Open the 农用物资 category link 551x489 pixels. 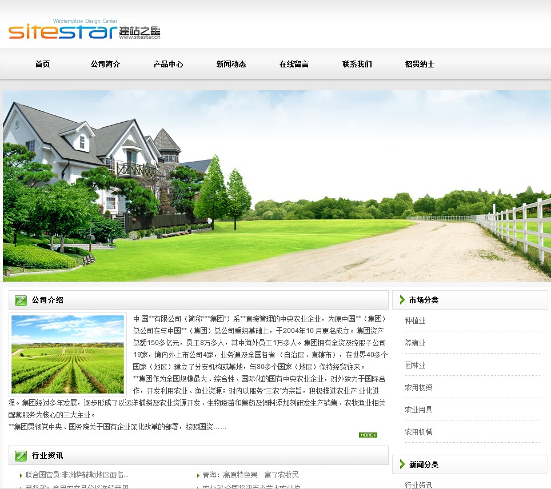click(x=418, y=387)
